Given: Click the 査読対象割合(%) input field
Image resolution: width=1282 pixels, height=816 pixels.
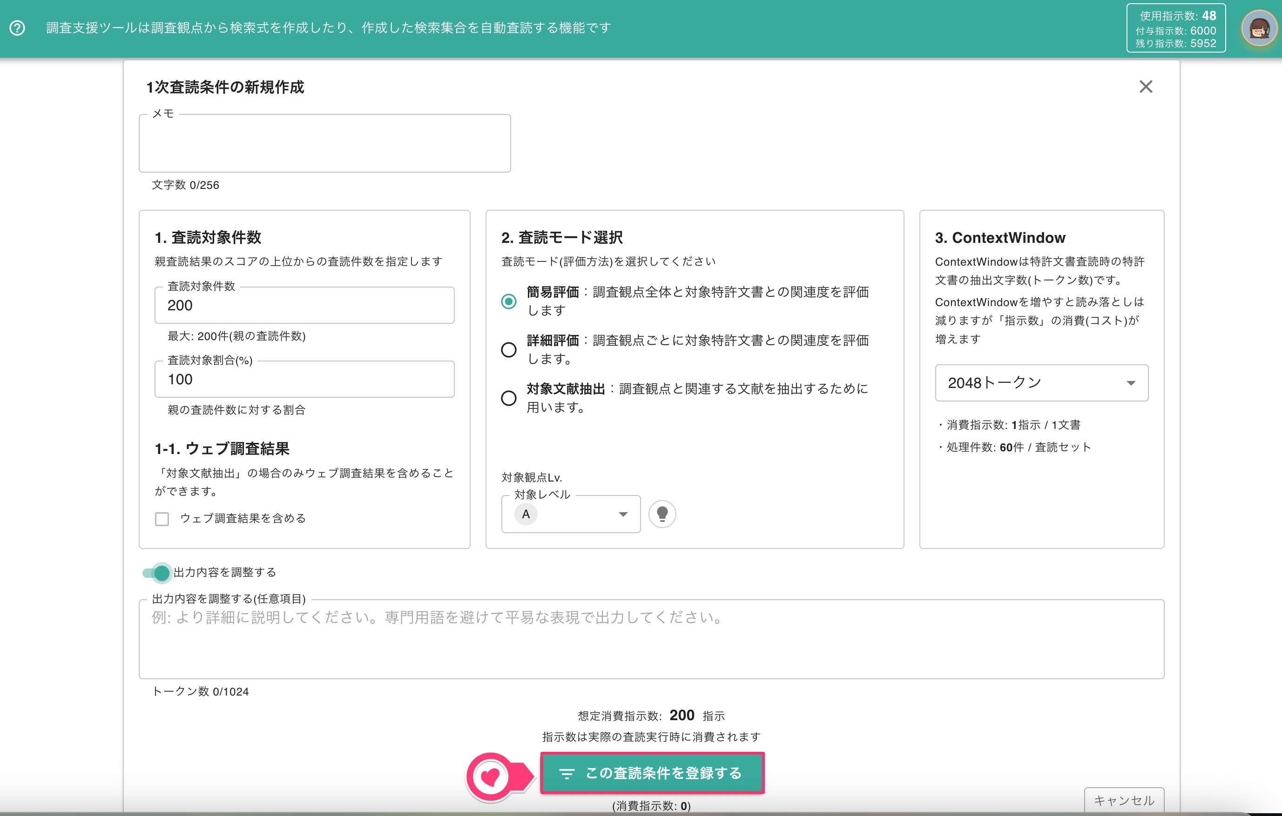Looking at the screenshot, I should pos(304,379).
